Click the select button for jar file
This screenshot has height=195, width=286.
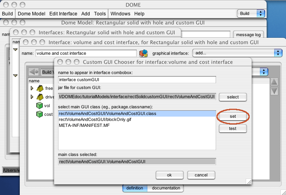(233, 97)
